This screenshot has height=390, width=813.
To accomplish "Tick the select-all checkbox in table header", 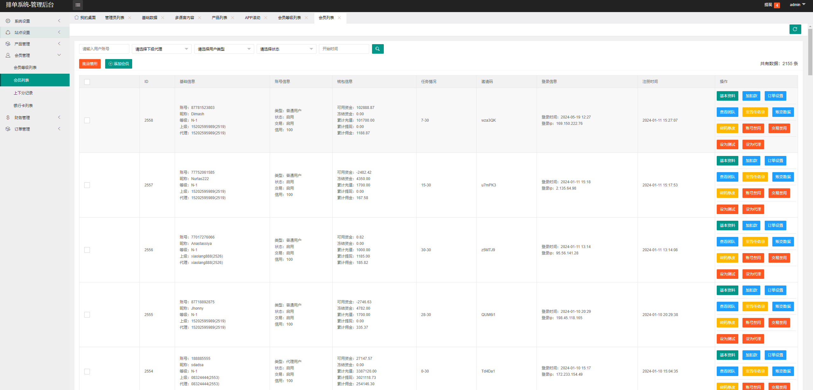I will tap(87, 82).
